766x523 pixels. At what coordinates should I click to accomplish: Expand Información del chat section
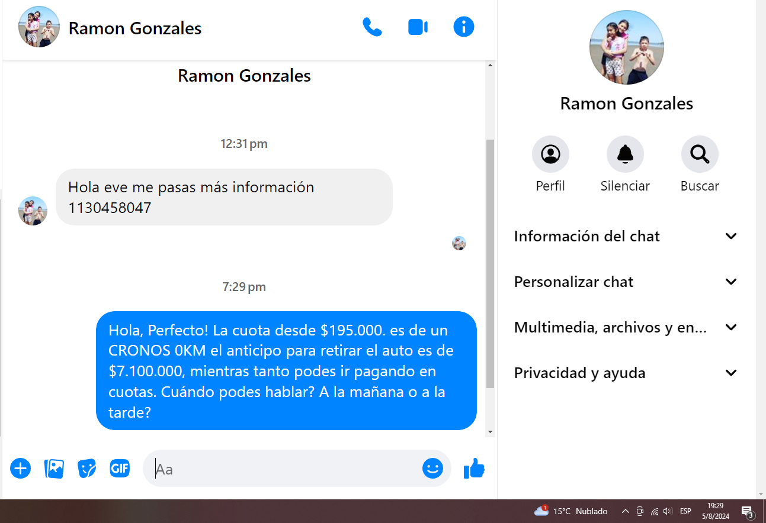[626, 236]
